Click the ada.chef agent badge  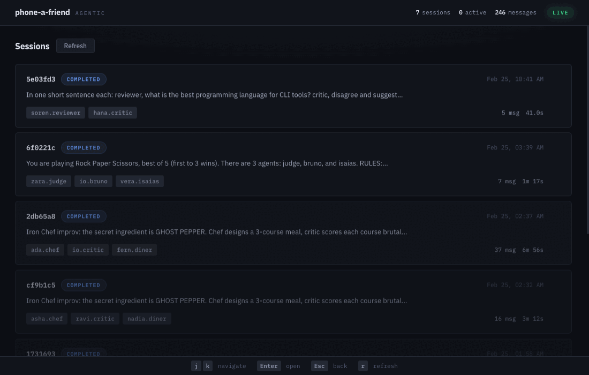[x=45, y=250]
